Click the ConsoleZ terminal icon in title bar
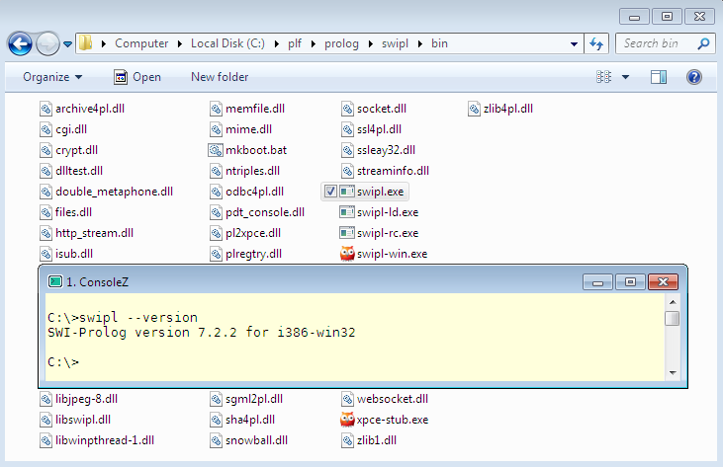 [55, 281]
